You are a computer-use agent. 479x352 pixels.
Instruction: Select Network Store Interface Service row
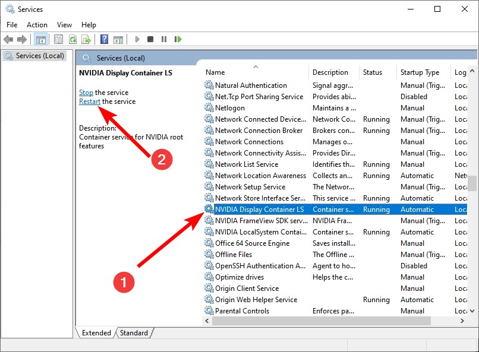click(x=335, y=198)
